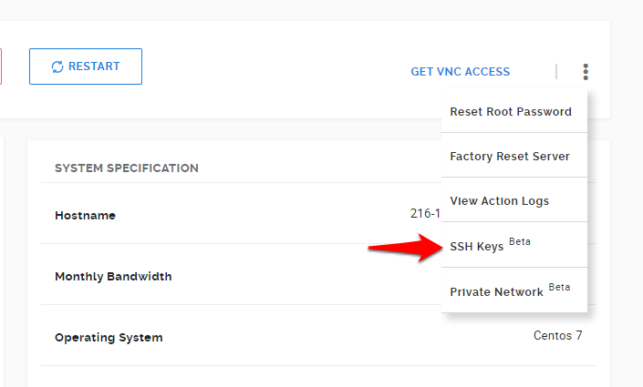Open the three-dot more options menu
Image resolution: width=643 pixels, height=387 pixels.
pyautogui.click(x=586, y=72)
